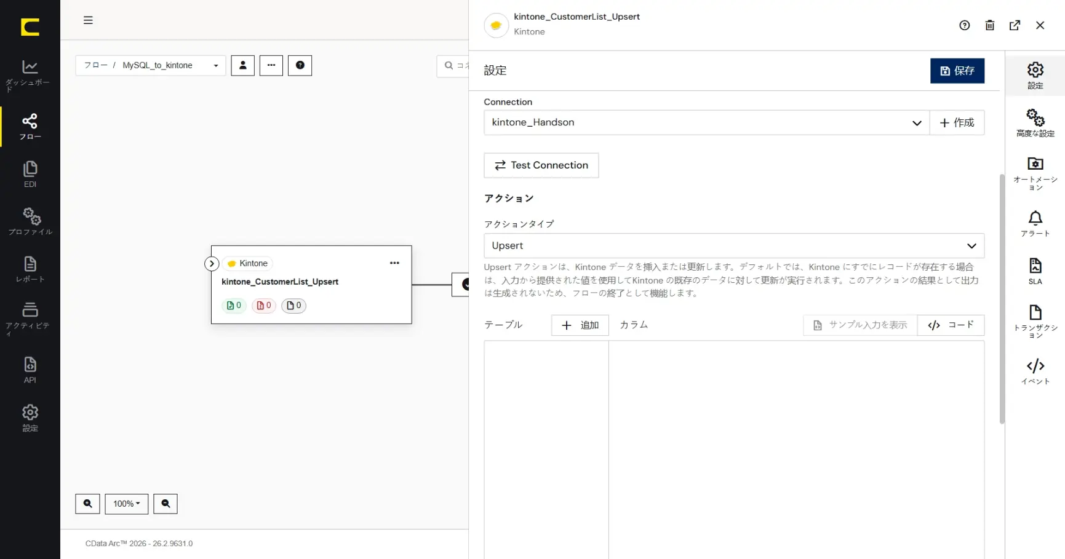Click the CData Arc version text
This screenshot has height=559, width=1065.
[139, 544]
